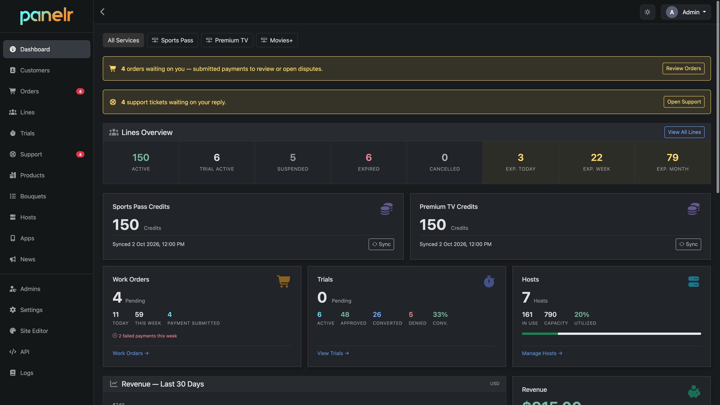Click the Review Orders button
This screenshot has width=720, height=405.
(683, 68)
